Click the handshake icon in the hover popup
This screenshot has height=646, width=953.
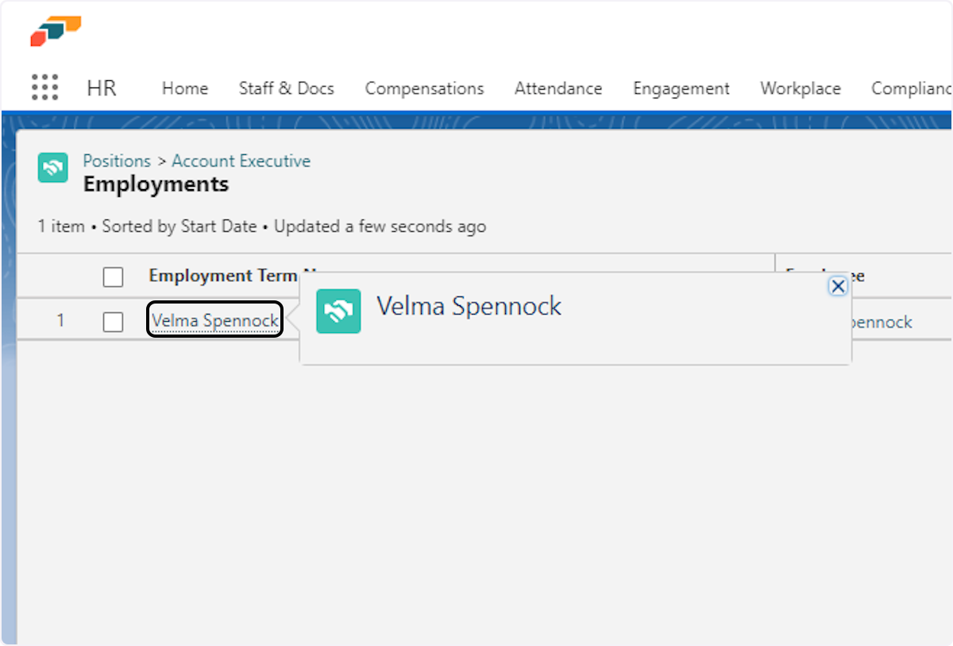tap(338, 311)
